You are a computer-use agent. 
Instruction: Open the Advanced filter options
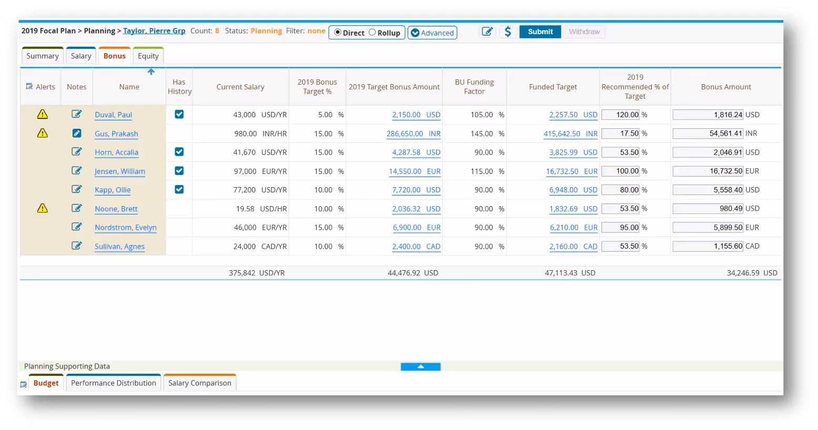pyautogui.click(x=432, y=33)
